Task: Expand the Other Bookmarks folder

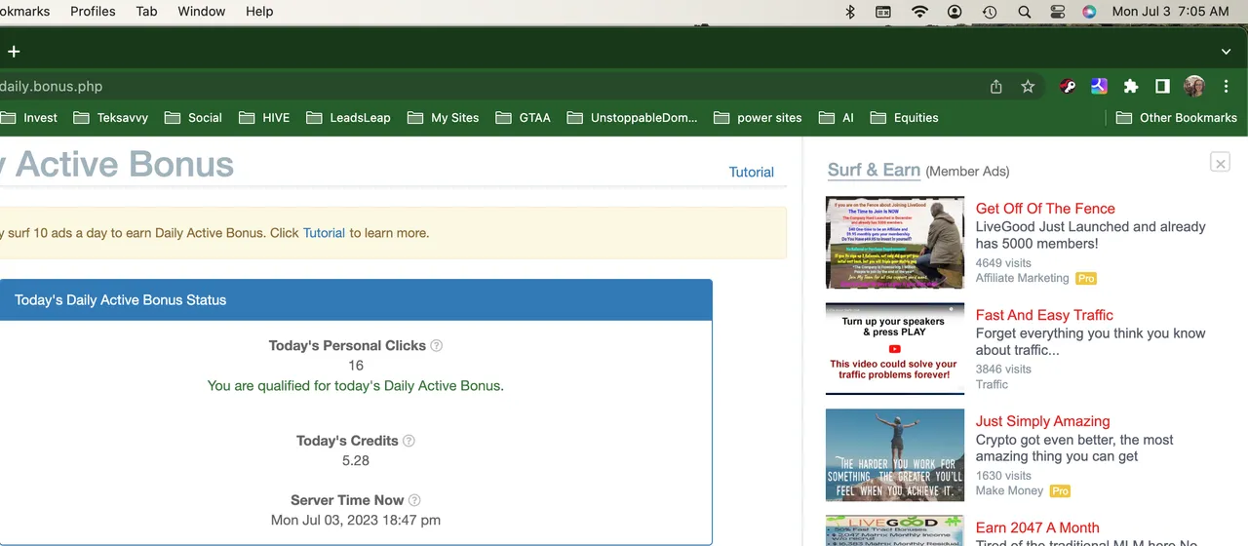Action: [1177, 118]
